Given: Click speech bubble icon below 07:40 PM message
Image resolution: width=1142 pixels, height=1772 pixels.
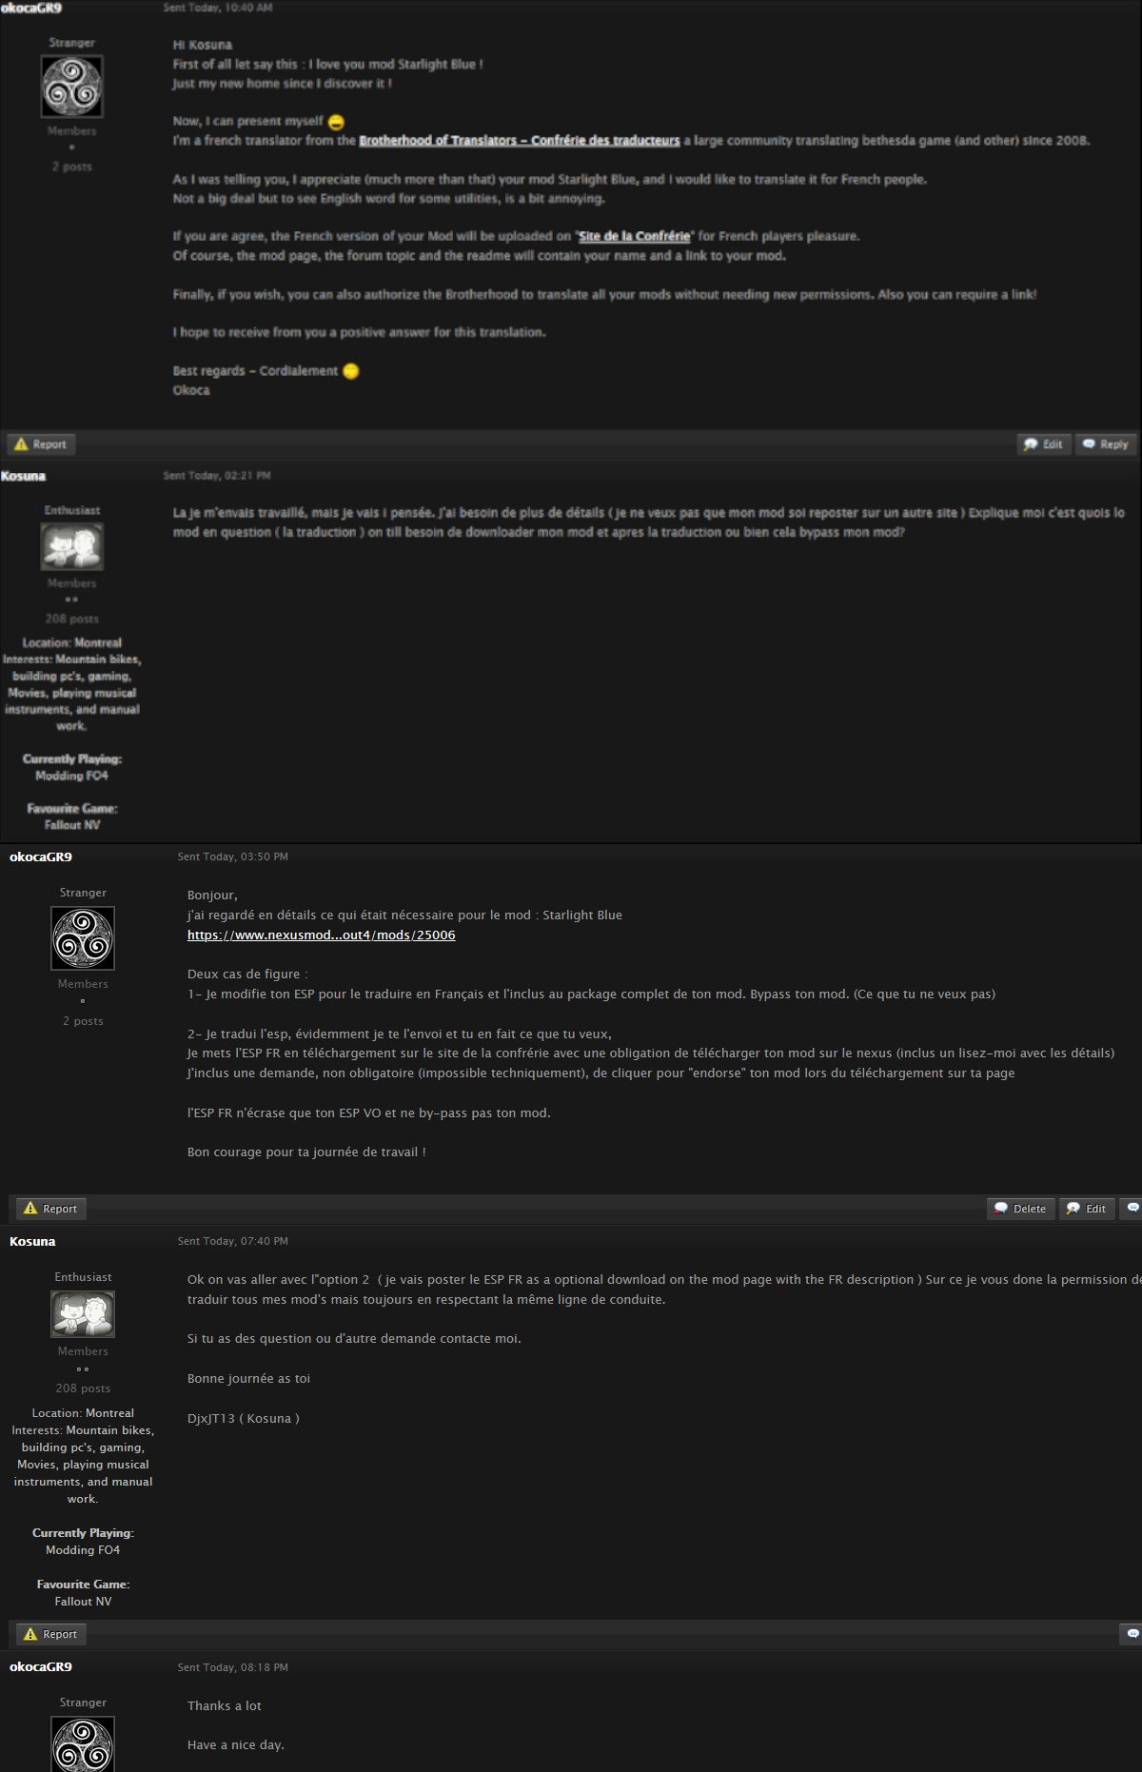Looking at the screenshot, I should 1132,1634.
